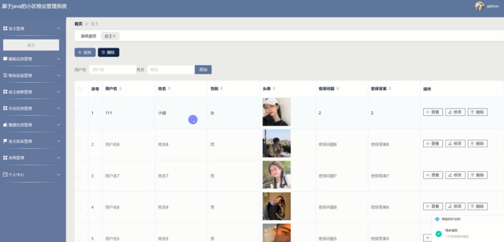
Task: Collapse the 业主管理 sidebar section
Action: pos(31,29)
